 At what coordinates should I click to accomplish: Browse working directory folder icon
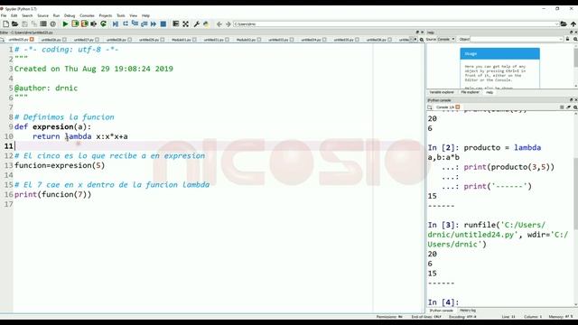point(564,24)
